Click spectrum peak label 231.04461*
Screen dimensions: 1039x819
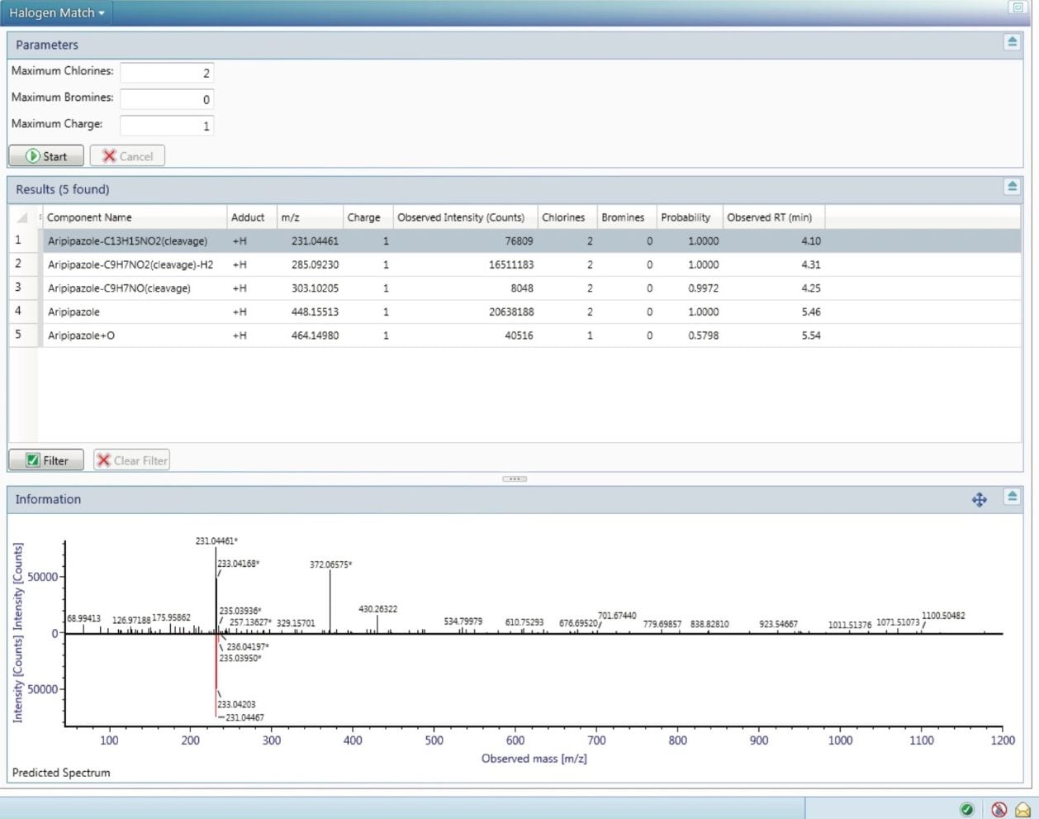tap(216, 541)
